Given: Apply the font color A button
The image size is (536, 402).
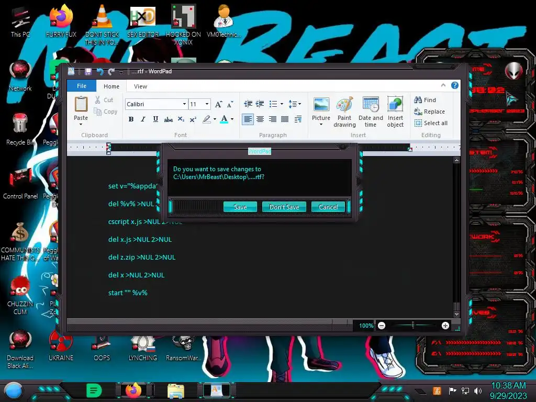Looking at the screenshot, I should point(224,119).
